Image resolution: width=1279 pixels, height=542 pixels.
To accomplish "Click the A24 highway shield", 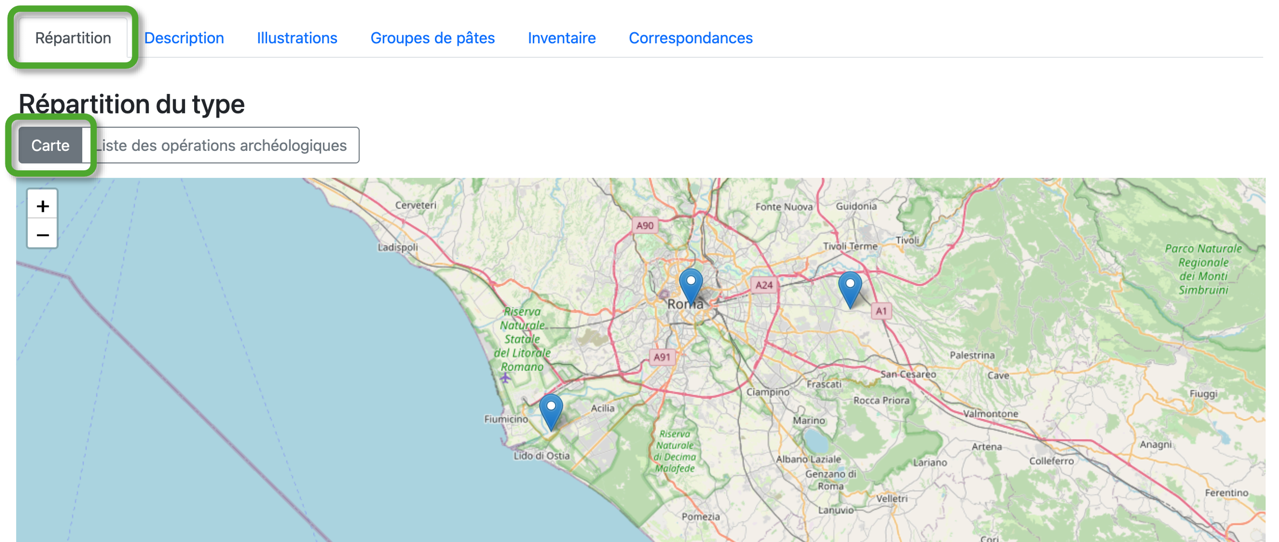I will 764,285.
